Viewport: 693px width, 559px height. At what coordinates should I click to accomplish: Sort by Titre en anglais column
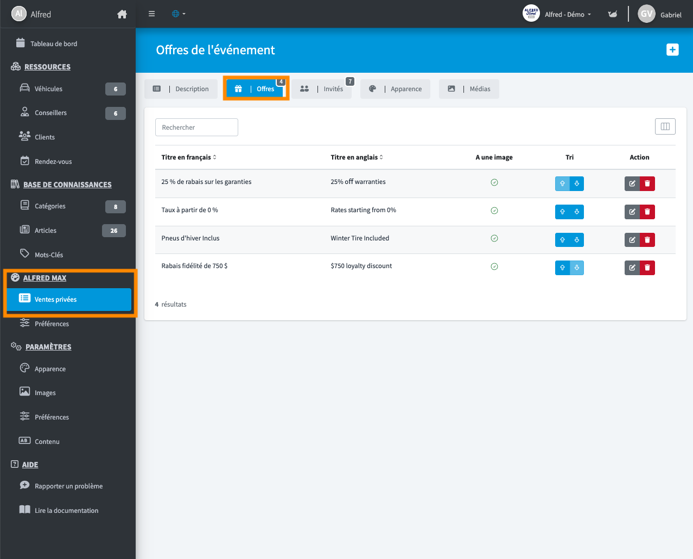[x=357, y=157]
